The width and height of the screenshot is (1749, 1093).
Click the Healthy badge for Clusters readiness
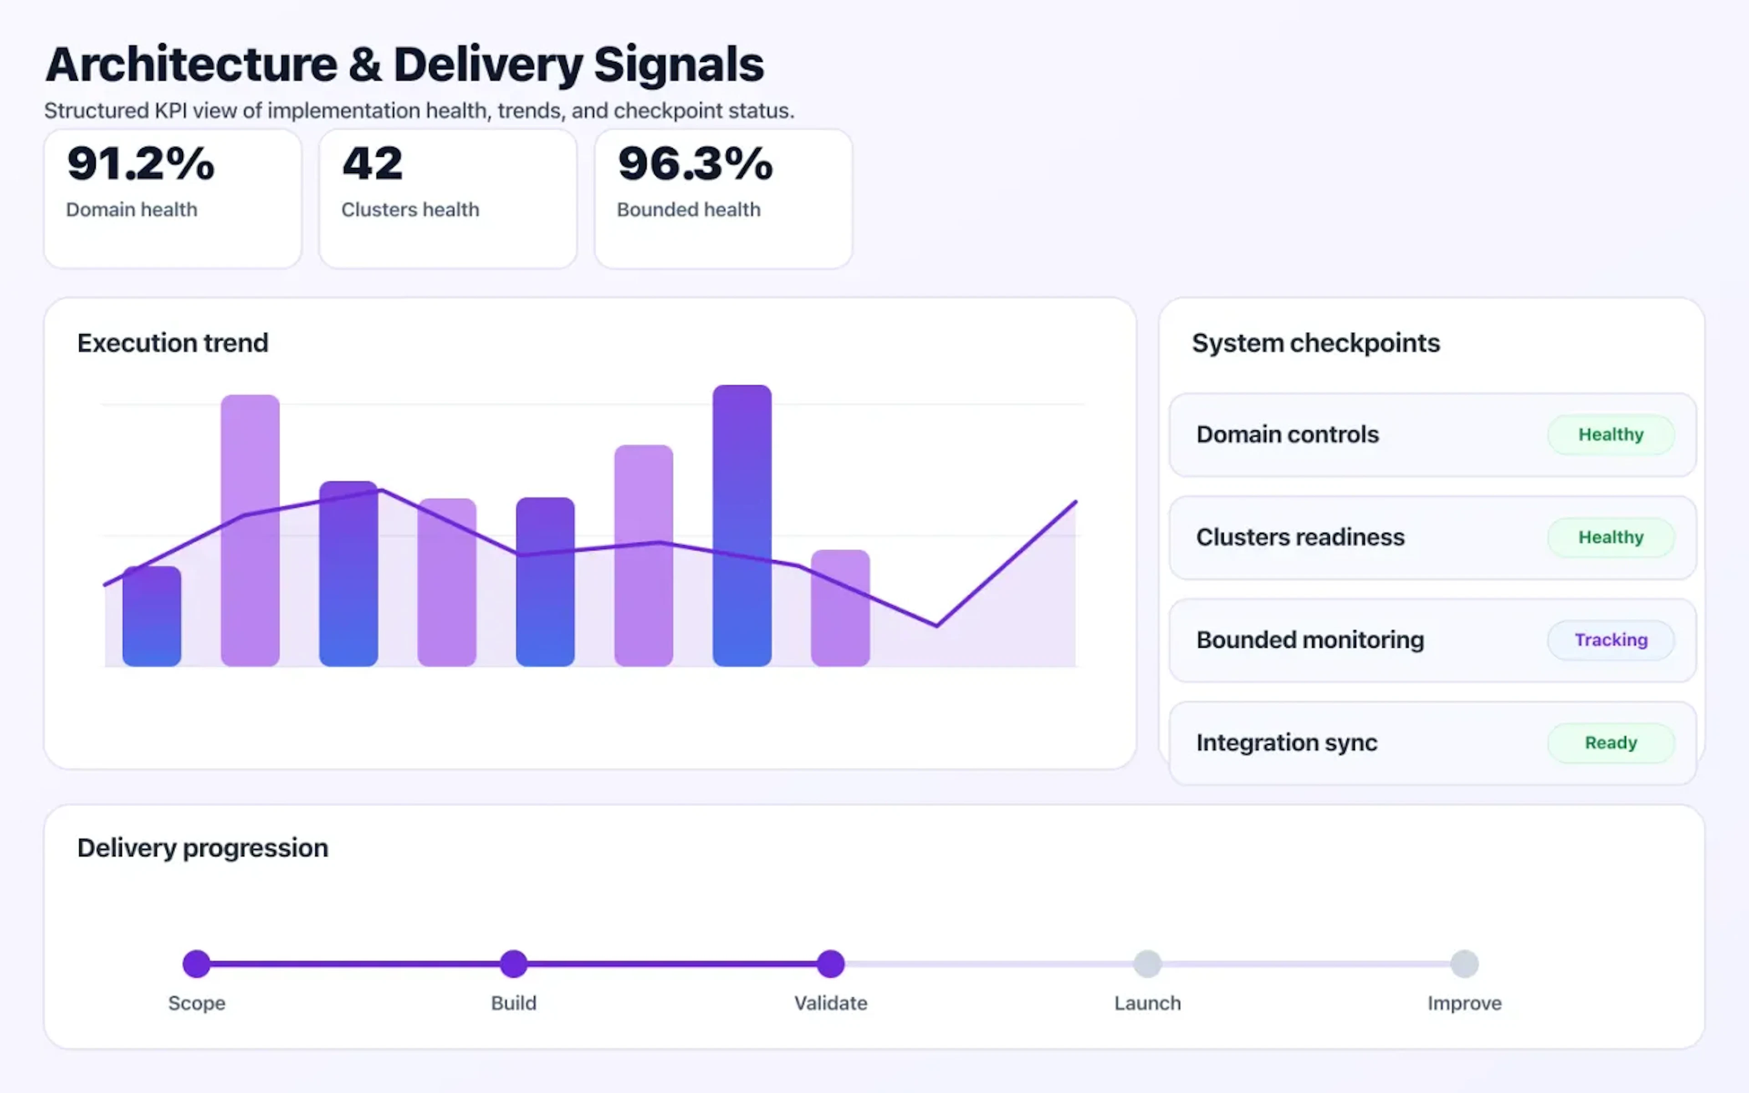tap(1610, 537)
